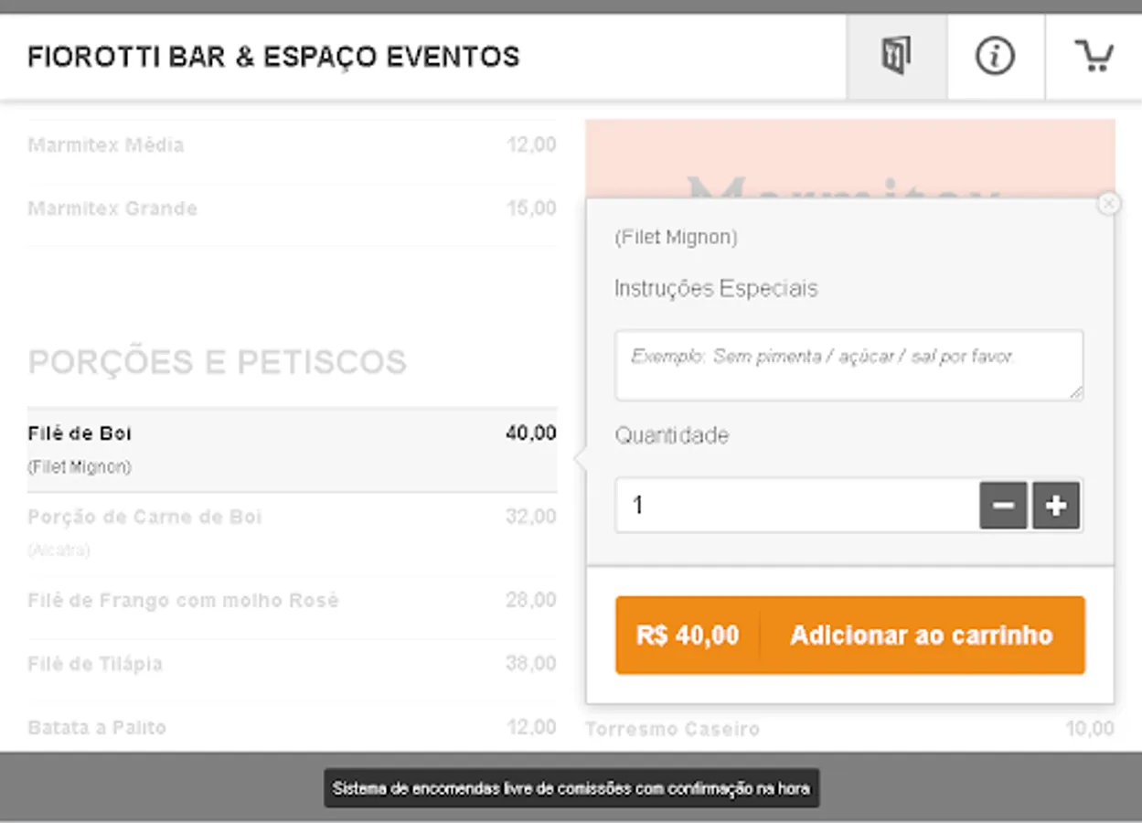Screen dimensions: 1142x823
Task: Click Adicionar ao carrinho button
Action: (x=850, y=636)
